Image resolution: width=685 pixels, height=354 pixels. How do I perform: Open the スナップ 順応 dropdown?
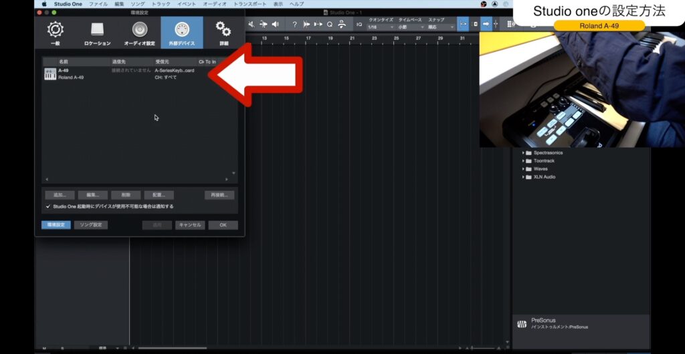tap(442, 27)
